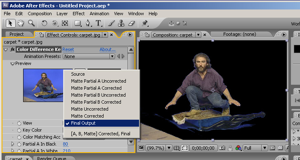Open the Effect Controls layer dropdown
This screenshot has height=160, width=300.
tap(105, 35)
